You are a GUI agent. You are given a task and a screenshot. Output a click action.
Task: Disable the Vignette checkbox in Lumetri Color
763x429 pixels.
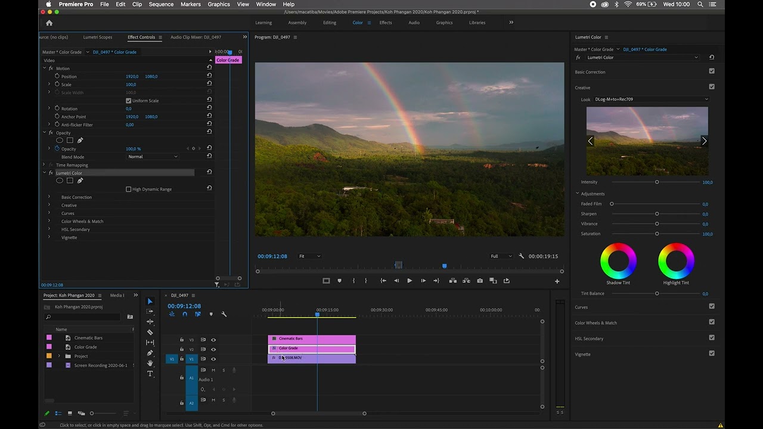(x=712, y=354)
